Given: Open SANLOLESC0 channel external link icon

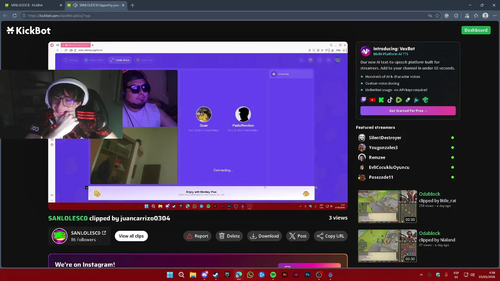Looking at the screenshot, I should pyautogui.click(x=104, y=233).
